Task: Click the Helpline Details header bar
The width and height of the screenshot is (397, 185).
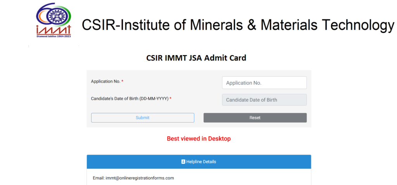Action: tap(199, 162)
